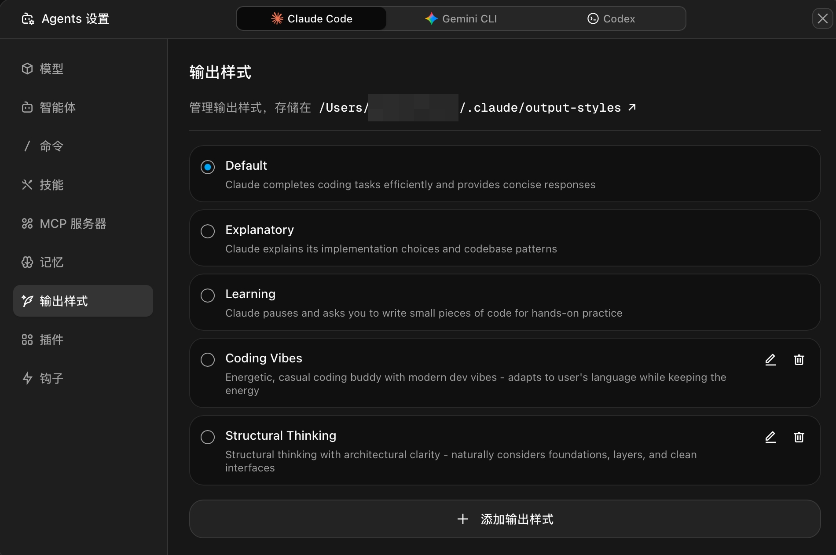Open the 记忆 (Memory) section
836x555 pixels.
pyautogui.click(x=51, y=262)
